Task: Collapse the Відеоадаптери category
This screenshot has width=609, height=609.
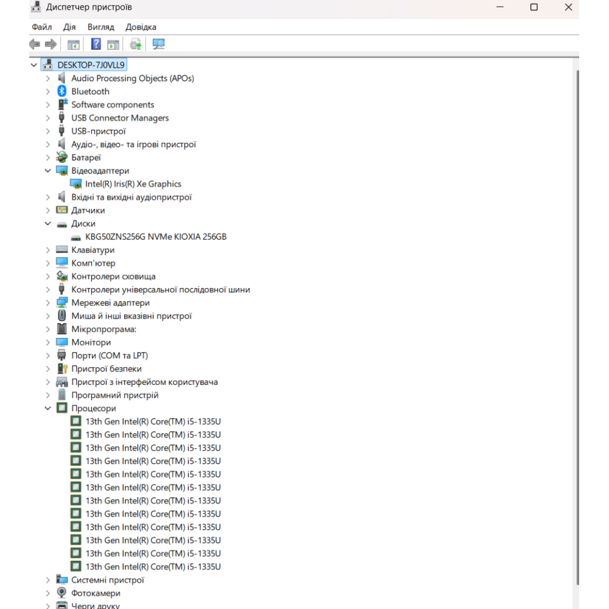Action: pyautogui.click(x=48, y=171)
